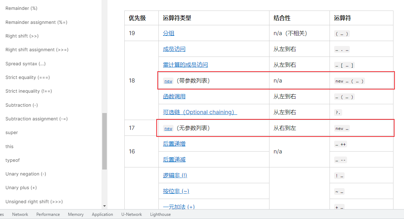Open Spread syntax (...) in sidebar

[26, 64]
